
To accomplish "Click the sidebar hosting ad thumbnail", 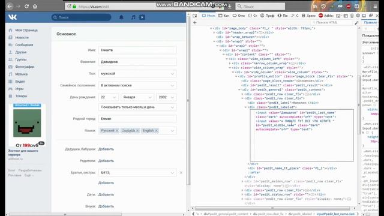I will (27, 125).
